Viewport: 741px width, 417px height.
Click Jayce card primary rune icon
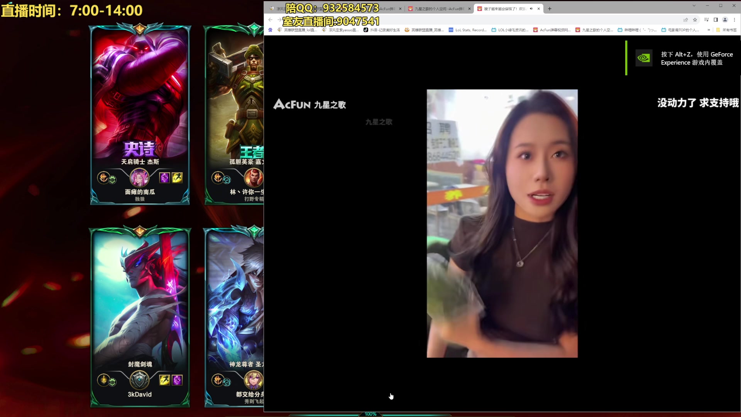pos(103,177)
